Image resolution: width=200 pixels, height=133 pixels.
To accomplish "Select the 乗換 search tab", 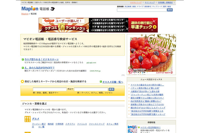I will pos(134,7).
